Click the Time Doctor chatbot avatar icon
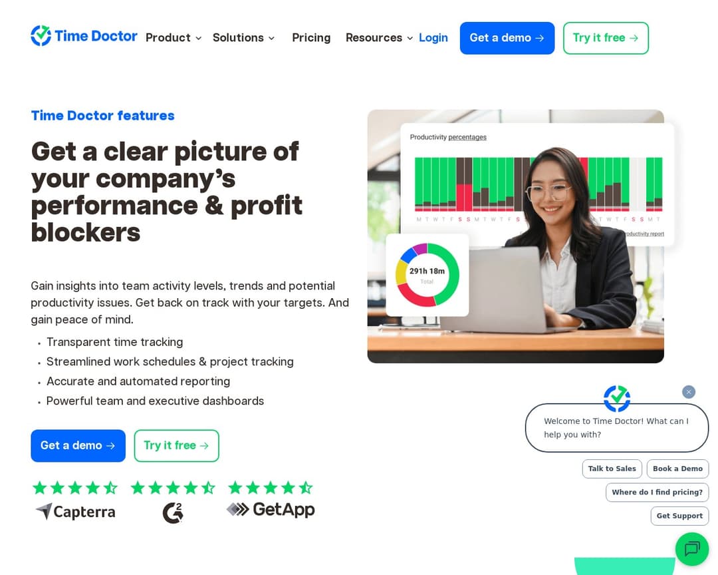This screenshot has height=575, width=718. (x=617, y=398)
